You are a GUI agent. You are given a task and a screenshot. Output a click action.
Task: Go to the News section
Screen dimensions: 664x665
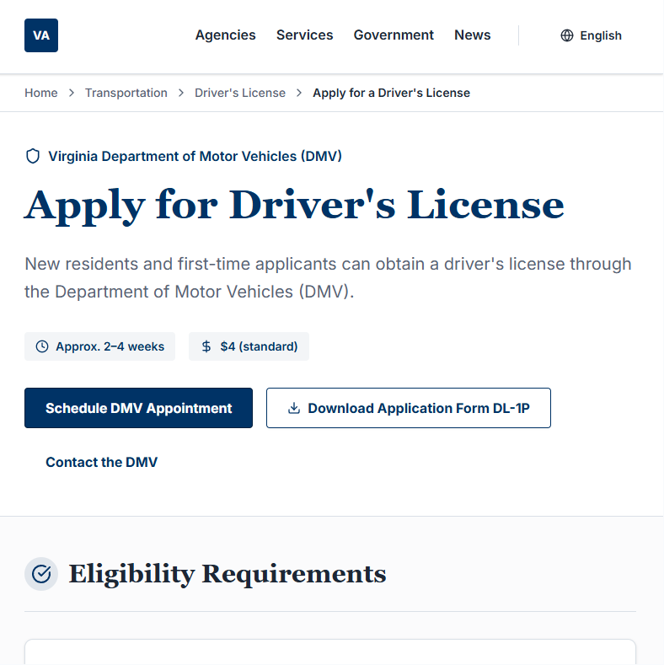[472, 35]
